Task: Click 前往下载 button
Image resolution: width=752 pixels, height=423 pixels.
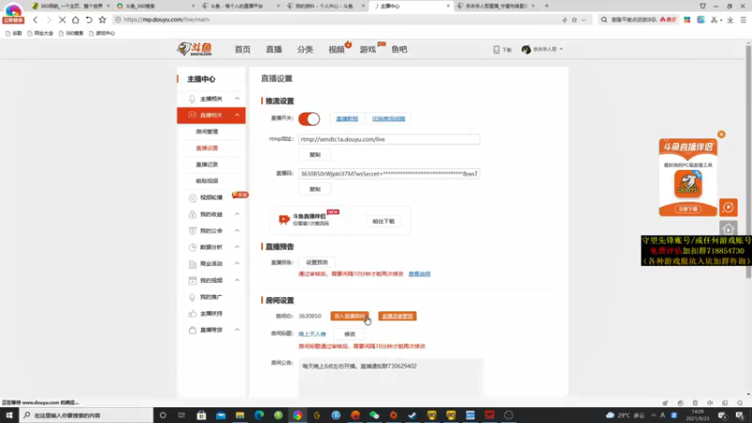Action: 384,221
